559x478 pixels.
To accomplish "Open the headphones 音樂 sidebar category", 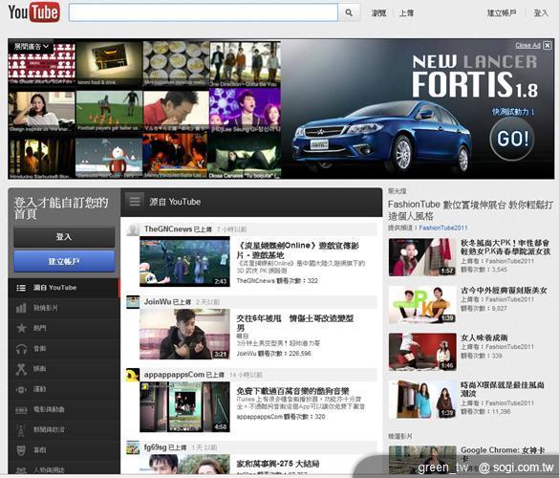I will [x=21, y=349].
